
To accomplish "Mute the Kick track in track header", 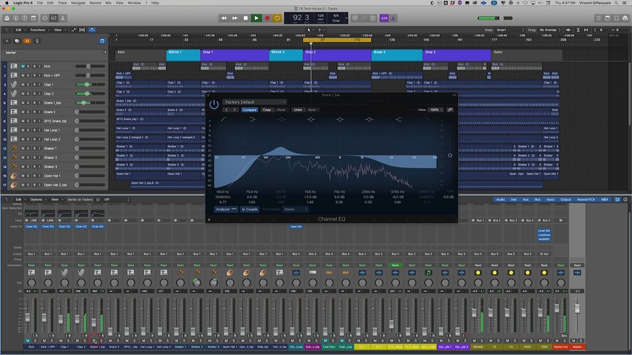I will (23, 66).
